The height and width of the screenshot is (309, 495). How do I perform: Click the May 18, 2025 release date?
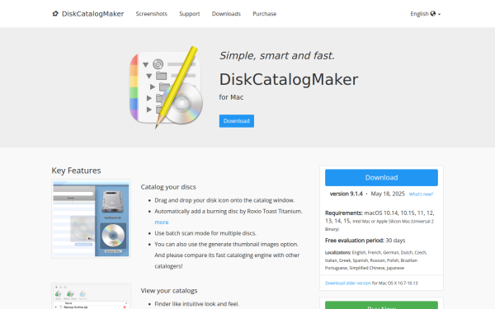(388, 194)
